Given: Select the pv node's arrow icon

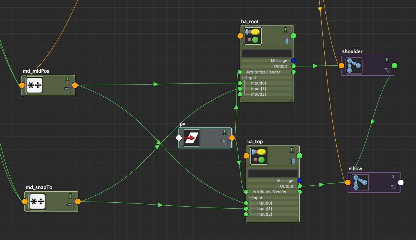Looking at the screenshot, I should click(192, 138).
